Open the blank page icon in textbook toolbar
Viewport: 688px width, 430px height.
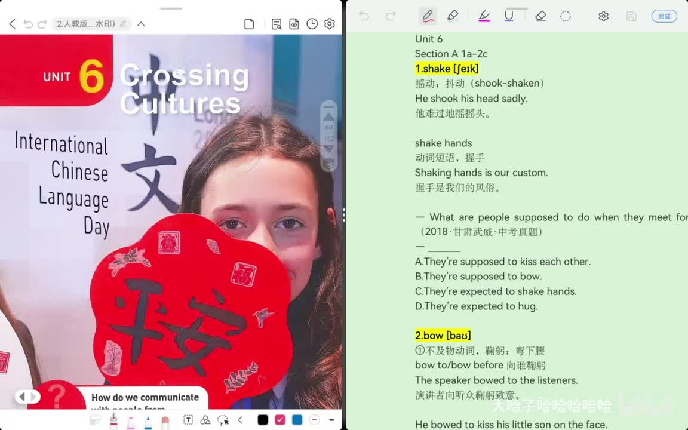click(249, 24)
